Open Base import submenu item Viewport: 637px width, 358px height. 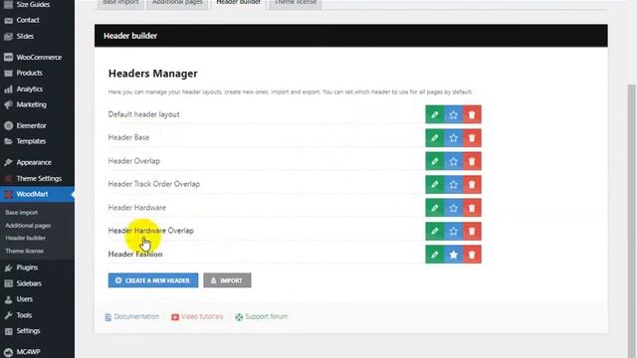tap(22, 212)
